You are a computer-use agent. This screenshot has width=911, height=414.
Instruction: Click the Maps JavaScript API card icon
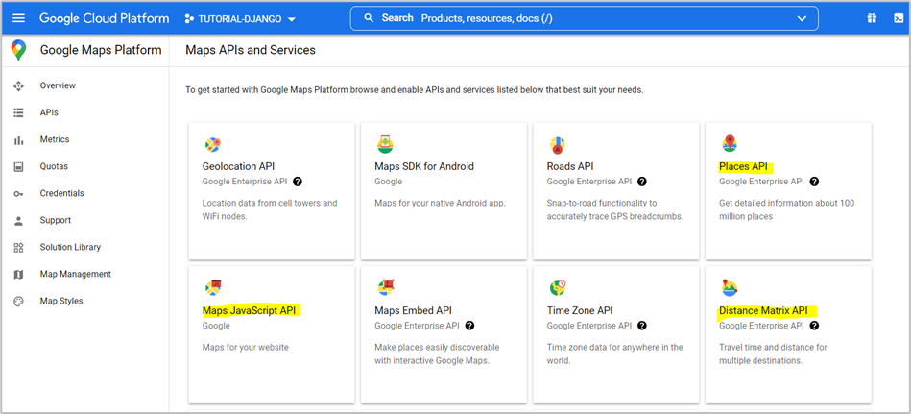[x=213, y=287]
